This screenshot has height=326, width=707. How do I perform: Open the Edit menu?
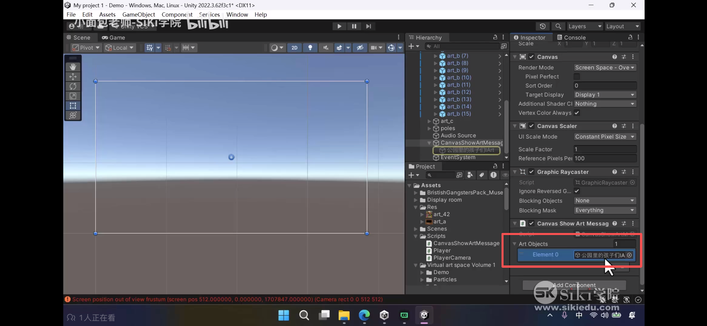point(87,14)
